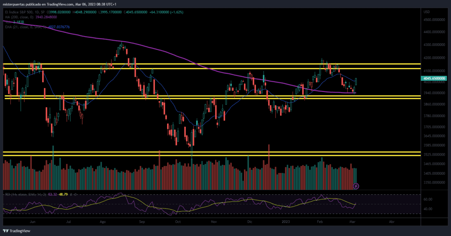451x236 pixels.
Task: Click the Jul label on time axis
Action: (68, 222)
